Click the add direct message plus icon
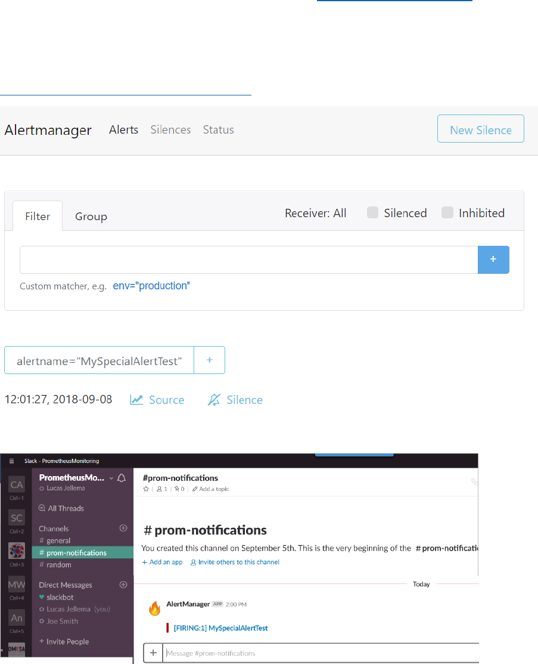 pos(123,585)
